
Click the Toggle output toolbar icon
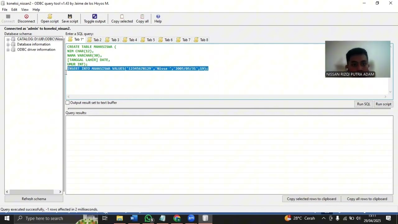95,19
